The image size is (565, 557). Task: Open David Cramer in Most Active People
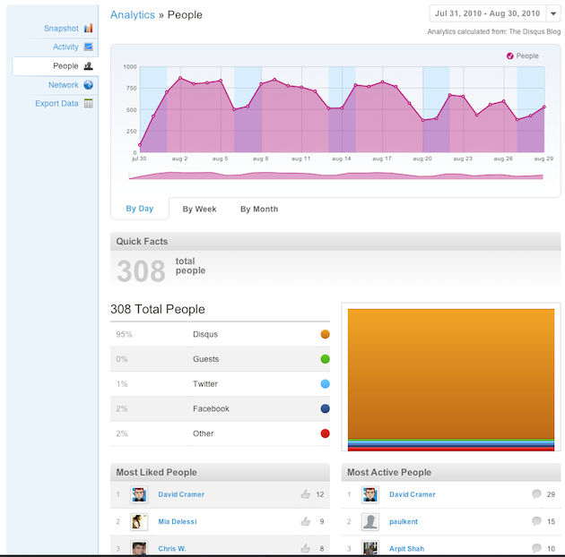(x=413, y=494)
